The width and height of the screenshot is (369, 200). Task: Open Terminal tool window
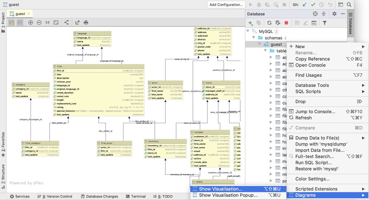136,197
